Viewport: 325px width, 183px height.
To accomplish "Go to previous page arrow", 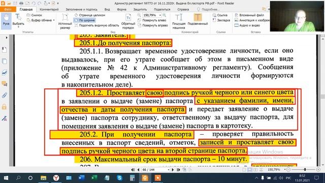I will click(138, 170).
